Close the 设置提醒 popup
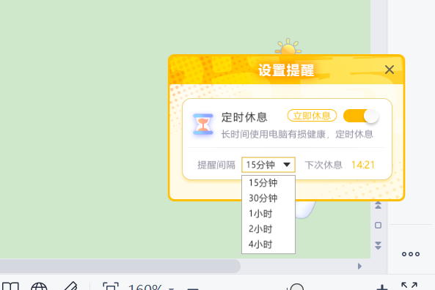Image resolution: width=435 pixels, height=290 pixels. [x=390, y=70]
